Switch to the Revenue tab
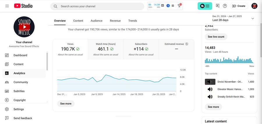262x124 pixels. tap(115, 21)
